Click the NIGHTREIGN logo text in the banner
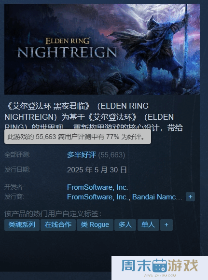Viewport: 208px width, 280px height. tap(67, 52)
